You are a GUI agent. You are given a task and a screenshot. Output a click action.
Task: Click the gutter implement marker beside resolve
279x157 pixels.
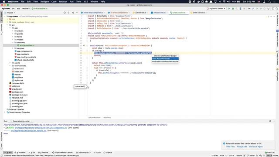click(84, 45)
